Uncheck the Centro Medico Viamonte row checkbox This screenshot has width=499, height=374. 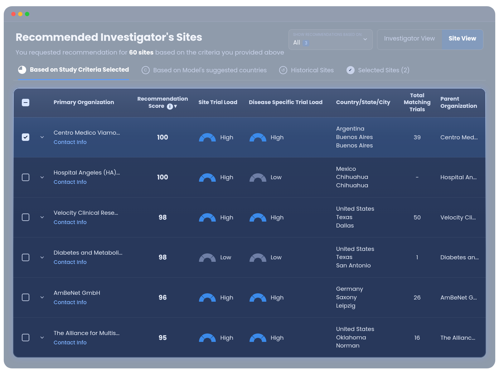click(26, 137)
